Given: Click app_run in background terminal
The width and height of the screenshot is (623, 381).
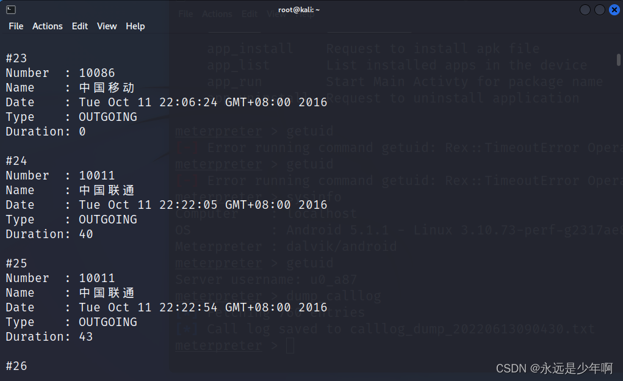Looking at the screenshot, I should pos(234,82).
